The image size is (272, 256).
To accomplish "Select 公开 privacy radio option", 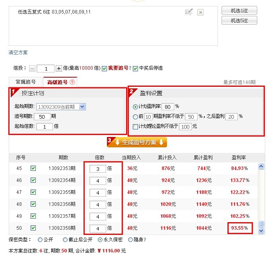I will 40,240.
